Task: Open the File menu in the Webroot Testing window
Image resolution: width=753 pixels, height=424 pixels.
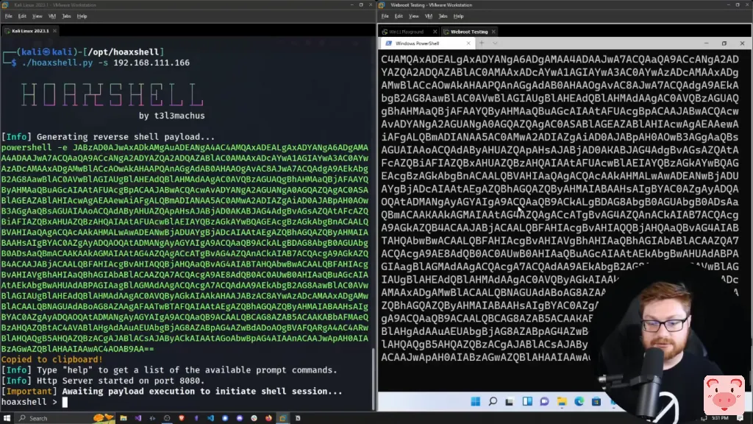Action: [385, 16]
